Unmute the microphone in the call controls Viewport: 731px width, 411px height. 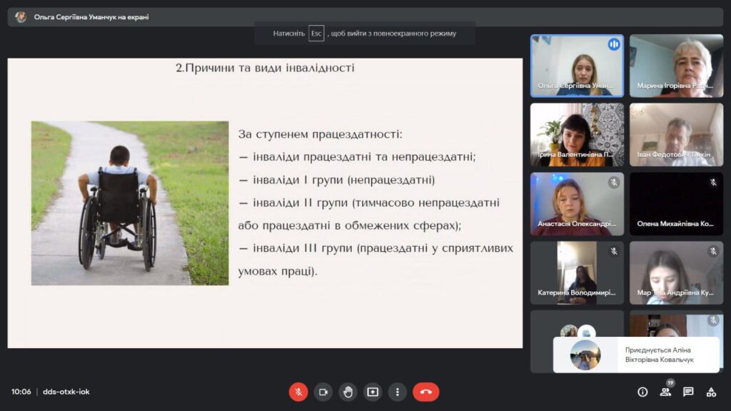(298, 392)
